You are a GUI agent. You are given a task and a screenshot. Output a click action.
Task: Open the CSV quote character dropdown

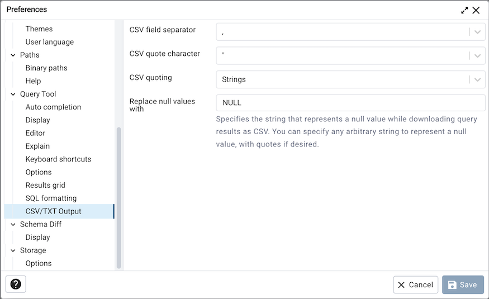tap(477, 55)
